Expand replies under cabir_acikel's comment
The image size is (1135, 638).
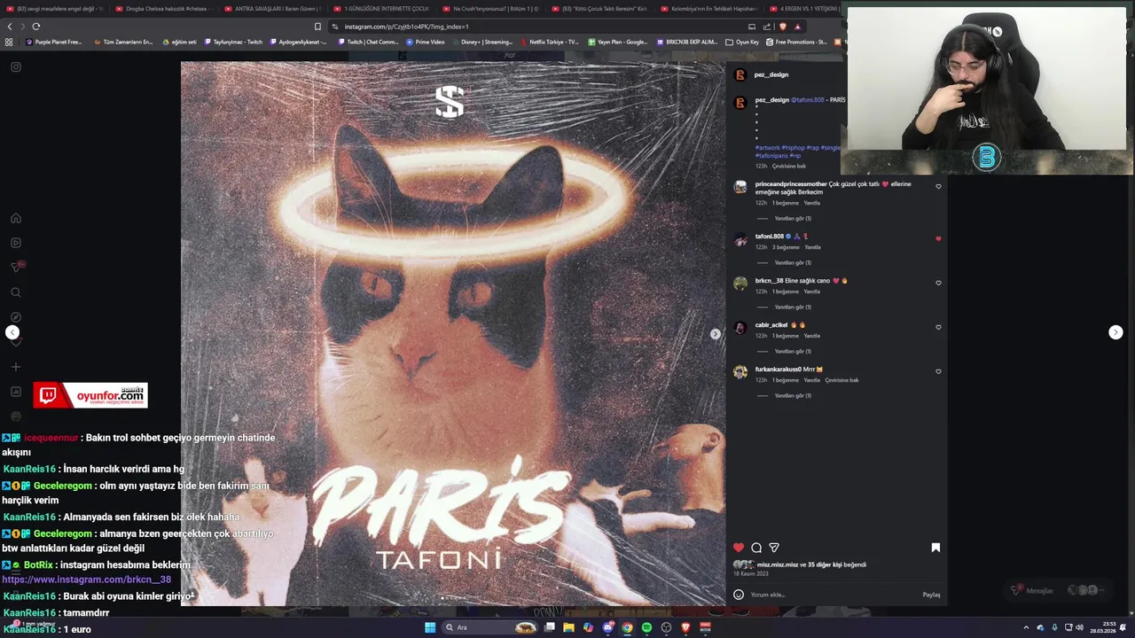792,351
